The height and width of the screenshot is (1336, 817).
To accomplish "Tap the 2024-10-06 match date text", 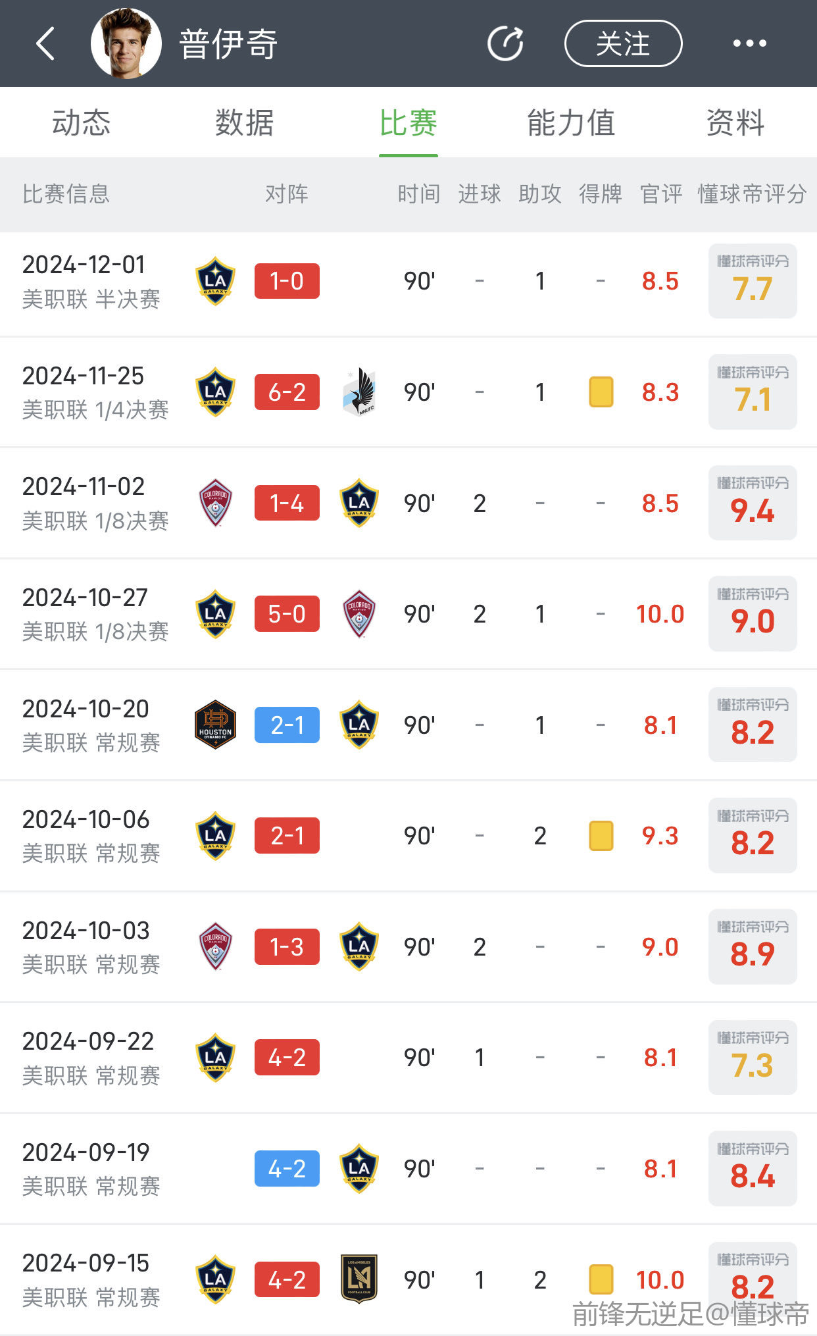I will 86,819.
